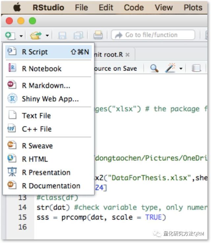Open the File menu

(81, 8)
